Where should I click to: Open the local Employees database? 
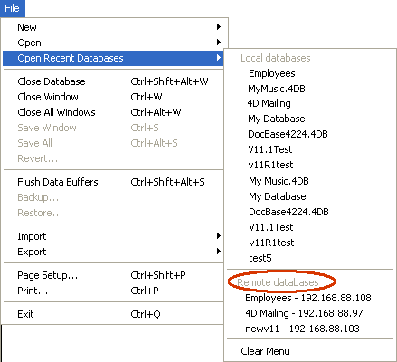272,73
